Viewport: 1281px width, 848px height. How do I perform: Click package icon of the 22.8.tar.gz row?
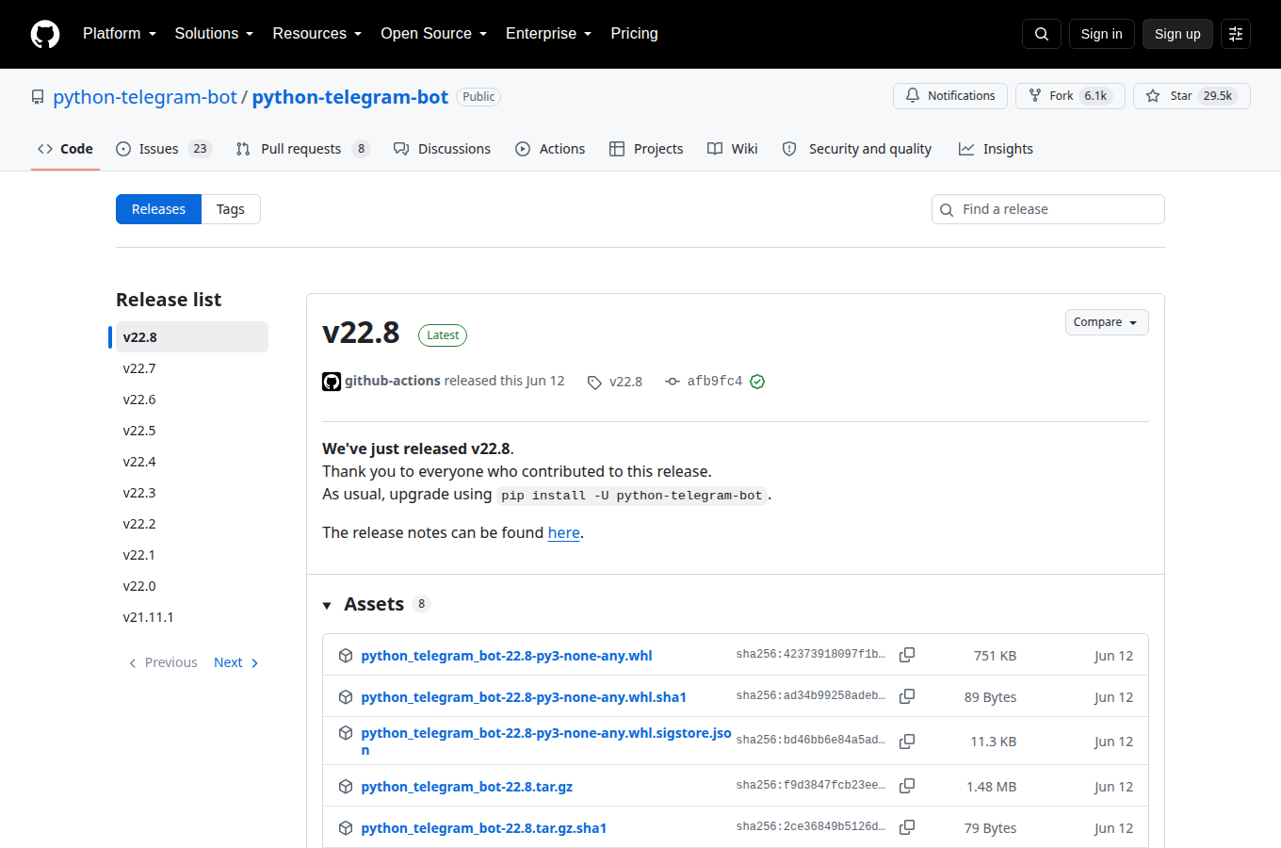coord(346,787)
